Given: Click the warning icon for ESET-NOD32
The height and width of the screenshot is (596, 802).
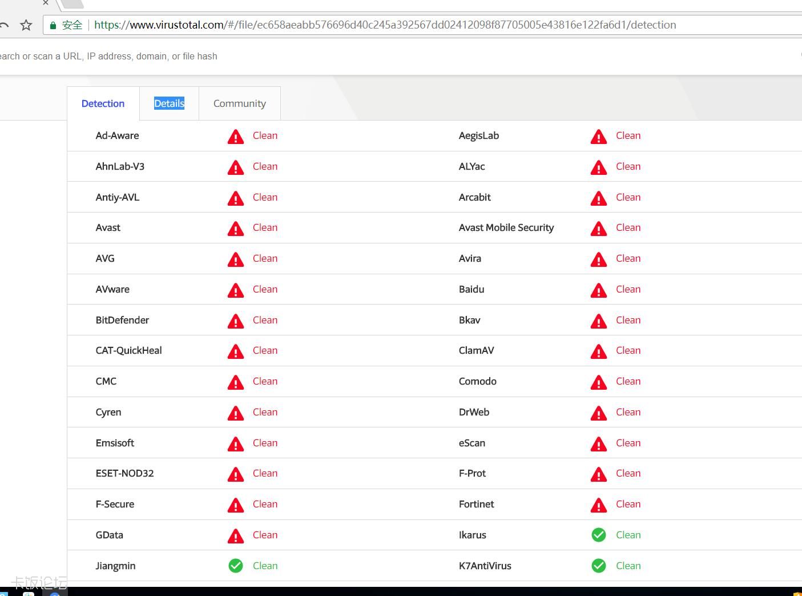Looking at the screenshot, I should pyautogui.click(x=236, y=474).
